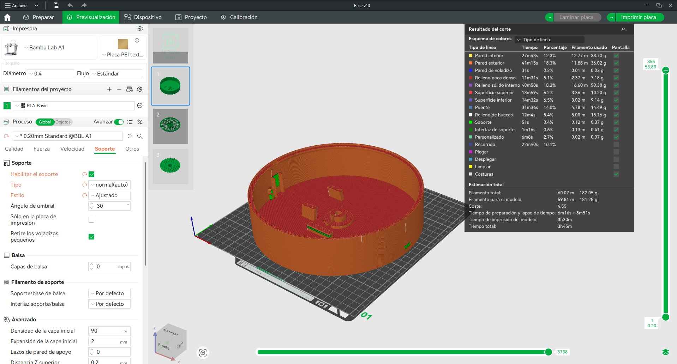Click the AMS sync filaments icon
This screenshot has height=364, width=677.
click(130, 89)
